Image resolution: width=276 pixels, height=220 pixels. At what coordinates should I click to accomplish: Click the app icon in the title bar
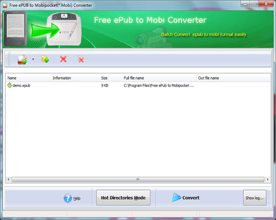tap(5, 5)
